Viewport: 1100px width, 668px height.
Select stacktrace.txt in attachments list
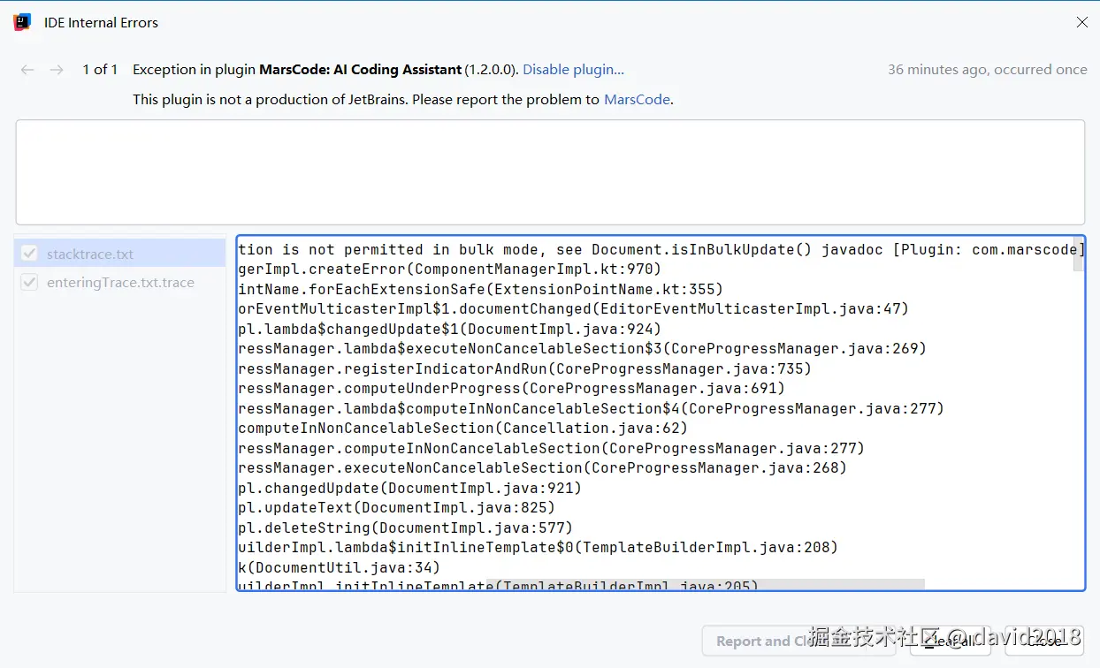point(120,254)
